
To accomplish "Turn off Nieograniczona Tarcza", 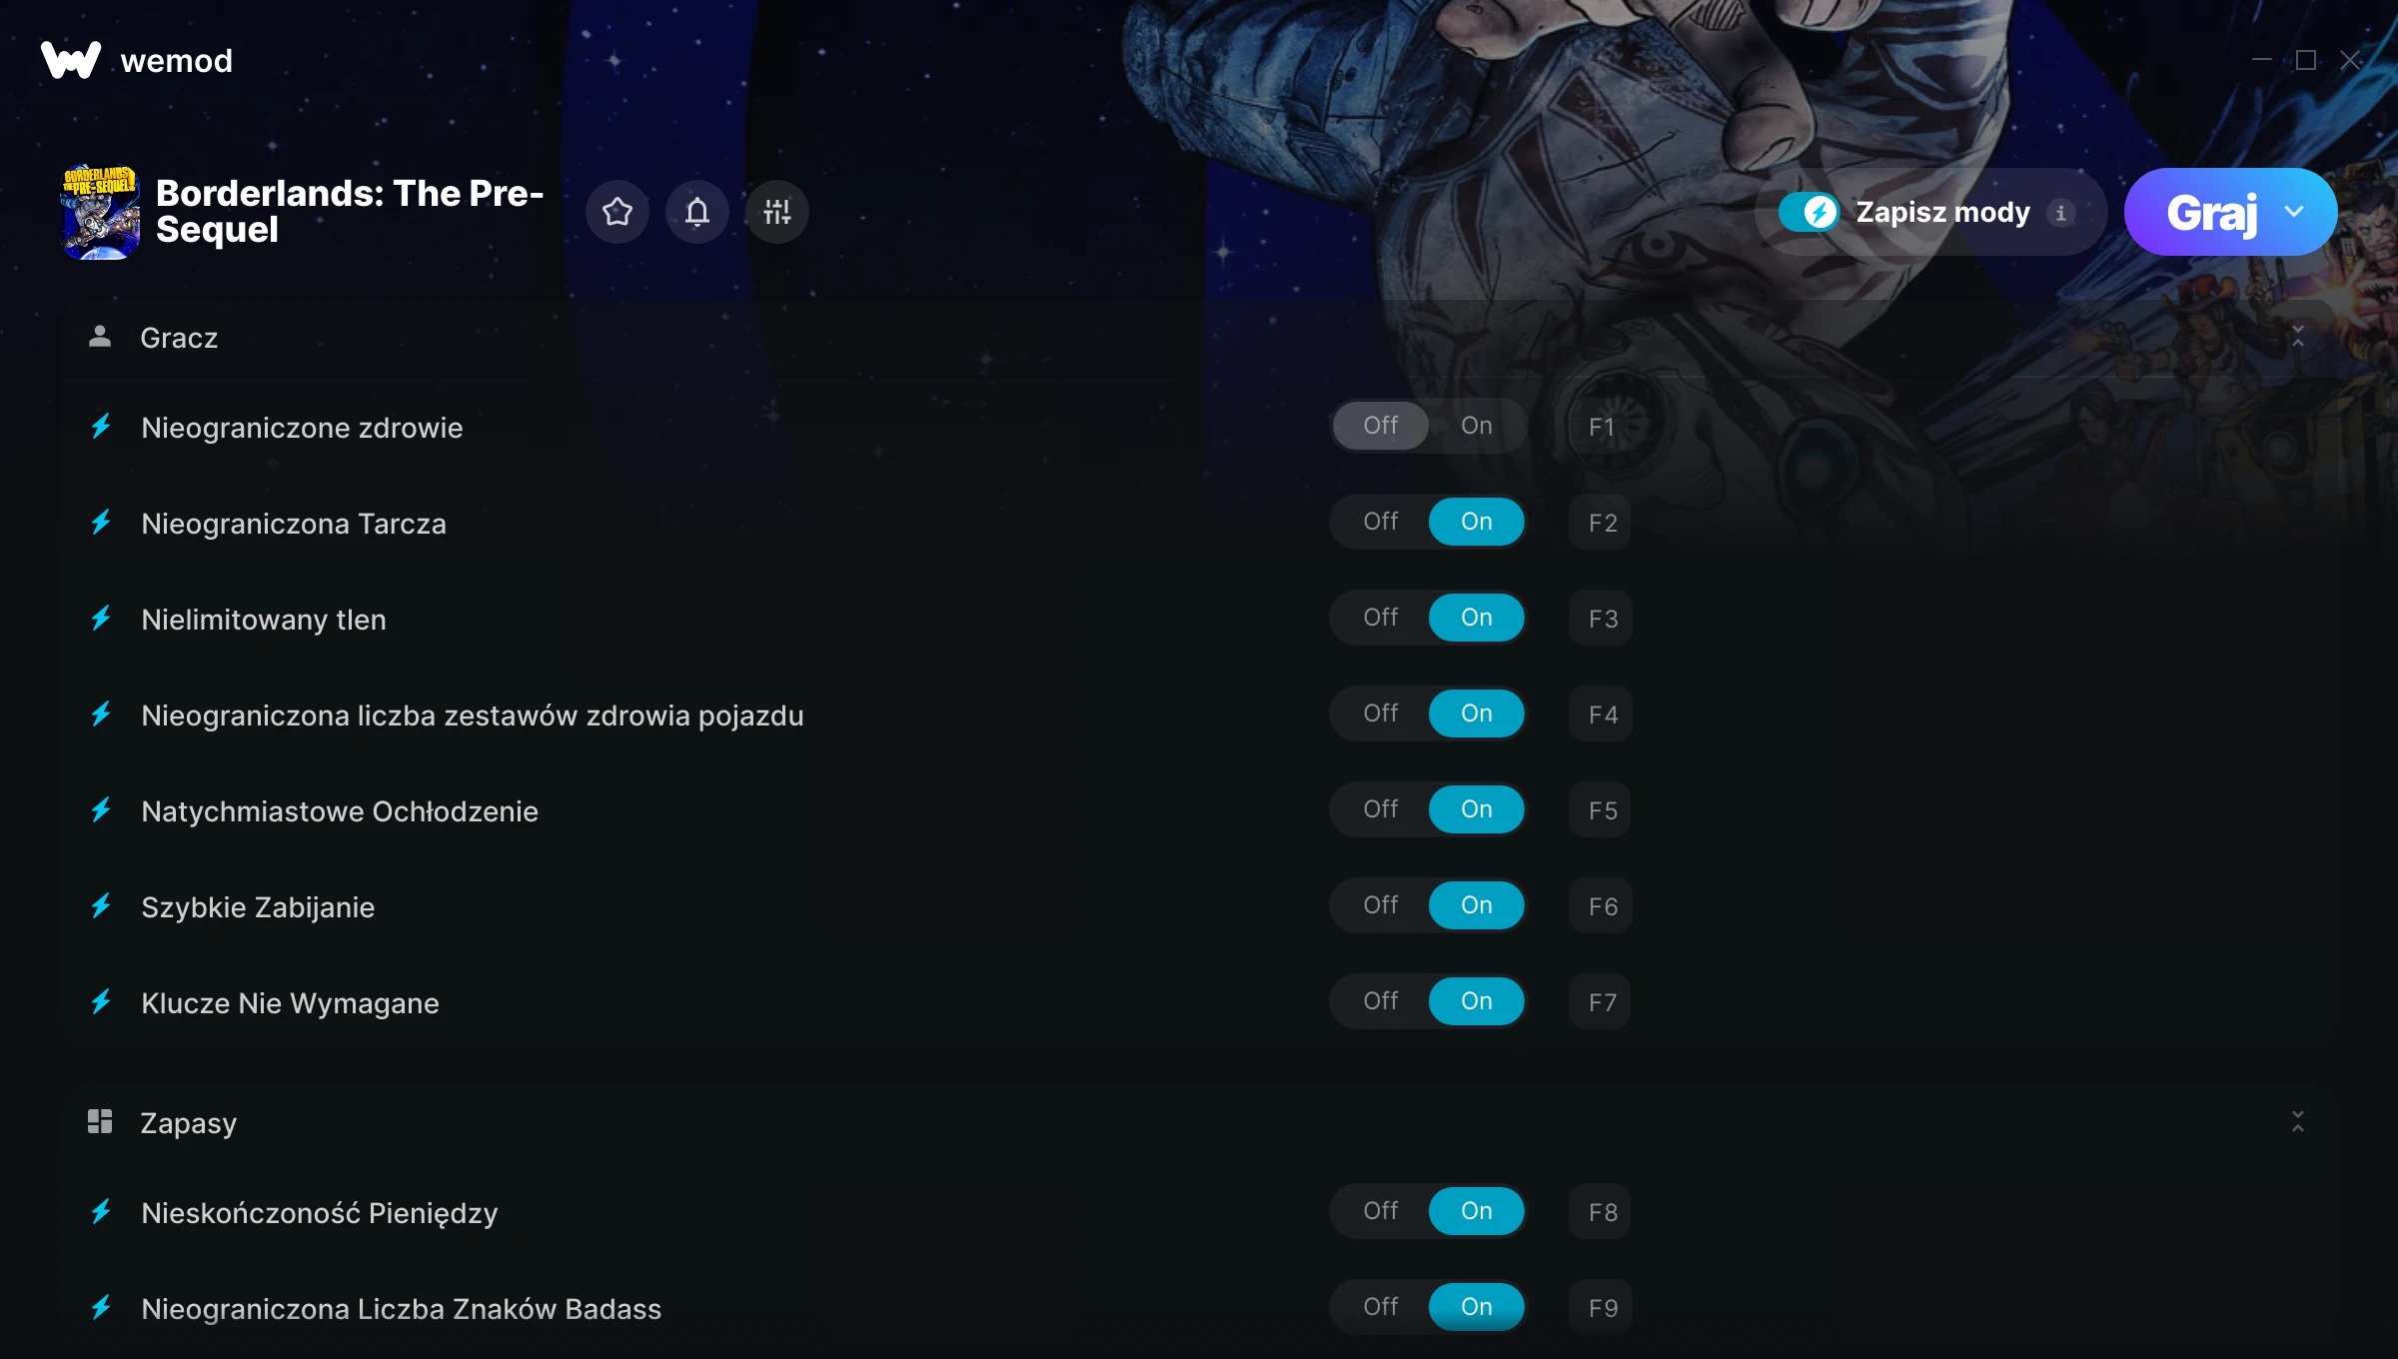I will point(1381,522).
